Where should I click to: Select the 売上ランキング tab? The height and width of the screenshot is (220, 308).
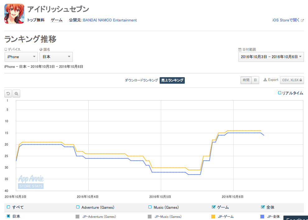172,80
